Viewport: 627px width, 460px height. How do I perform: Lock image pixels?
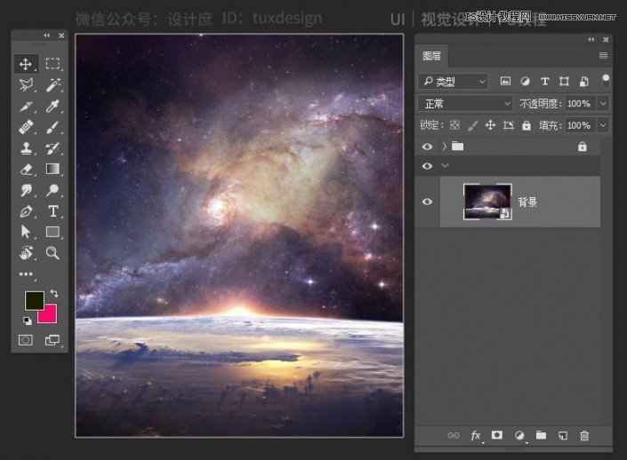(472, 125)
